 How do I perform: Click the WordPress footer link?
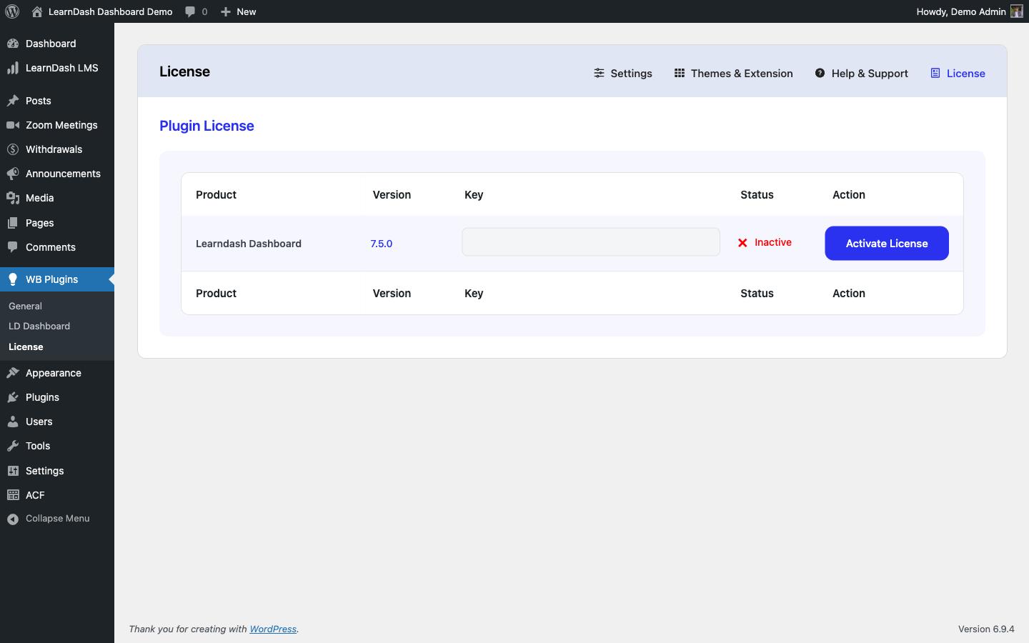tap(273, 629)
